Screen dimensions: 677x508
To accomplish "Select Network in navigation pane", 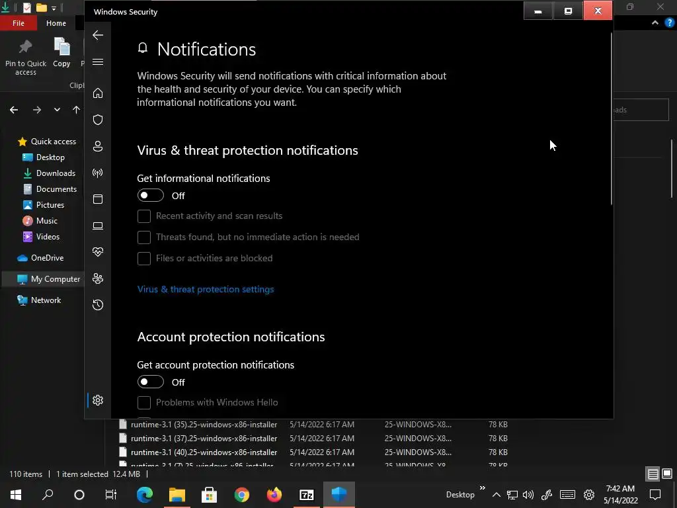I will point(39,300).
